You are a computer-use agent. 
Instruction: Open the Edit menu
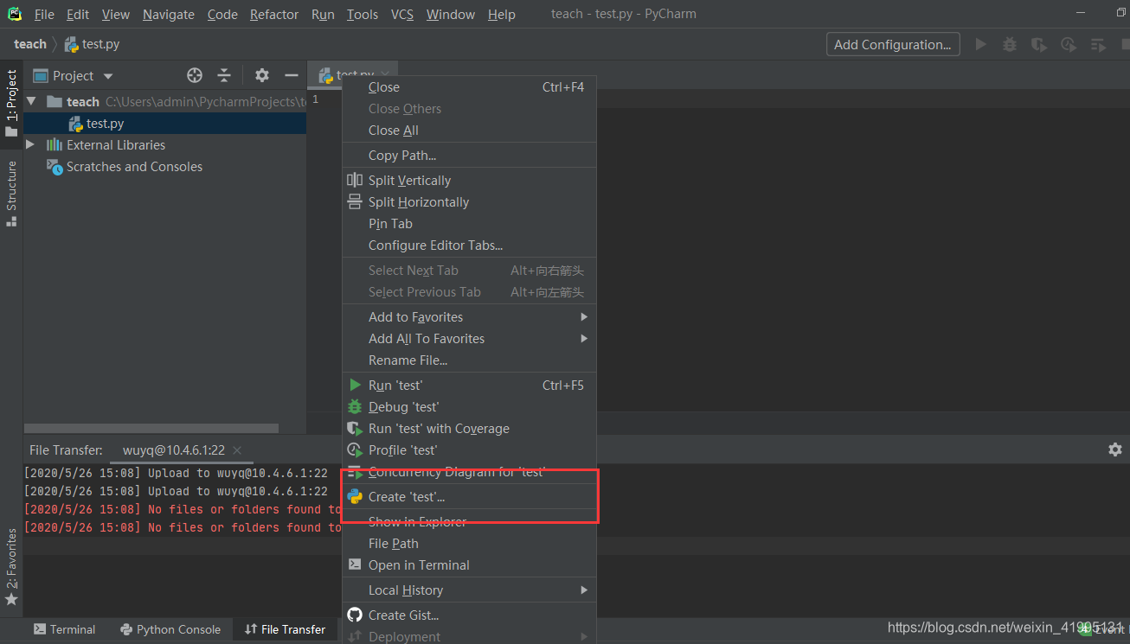coord(78,14)
